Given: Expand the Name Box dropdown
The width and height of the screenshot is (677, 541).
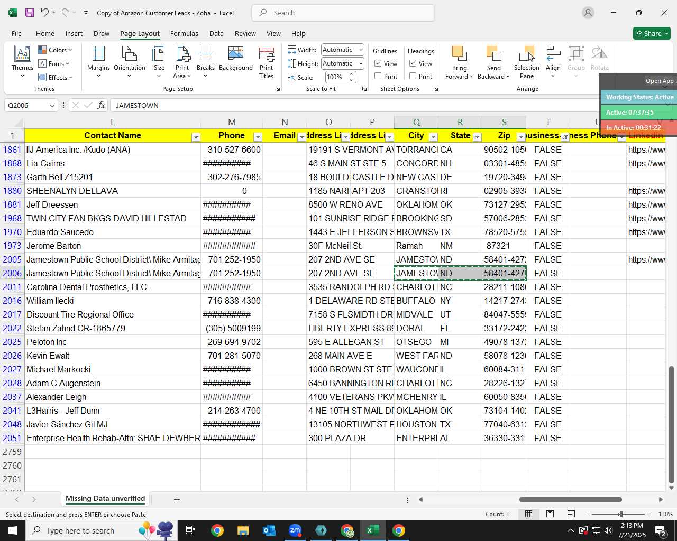Looking at the screenshot, I should click(52, 106).
